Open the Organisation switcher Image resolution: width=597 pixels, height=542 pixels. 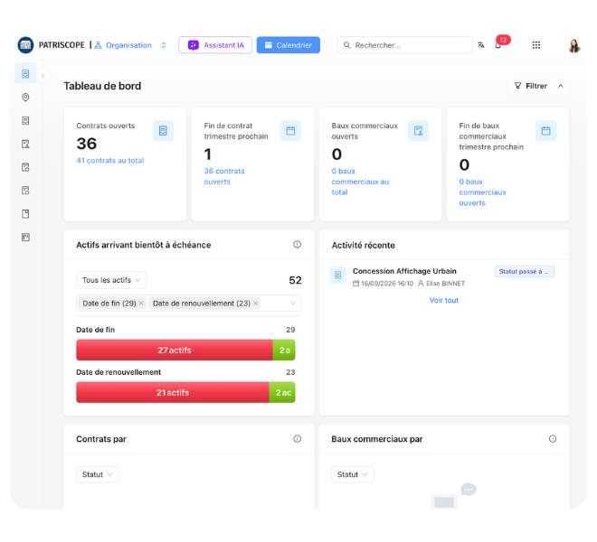pos(130,45)
